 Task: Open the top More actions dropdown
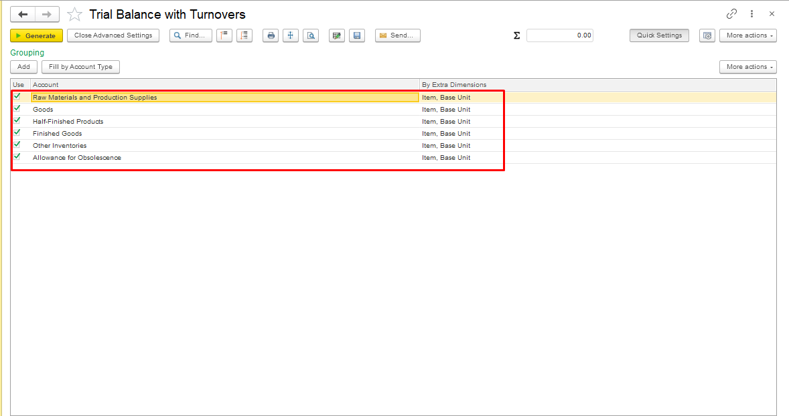click(x=747, y=35)
